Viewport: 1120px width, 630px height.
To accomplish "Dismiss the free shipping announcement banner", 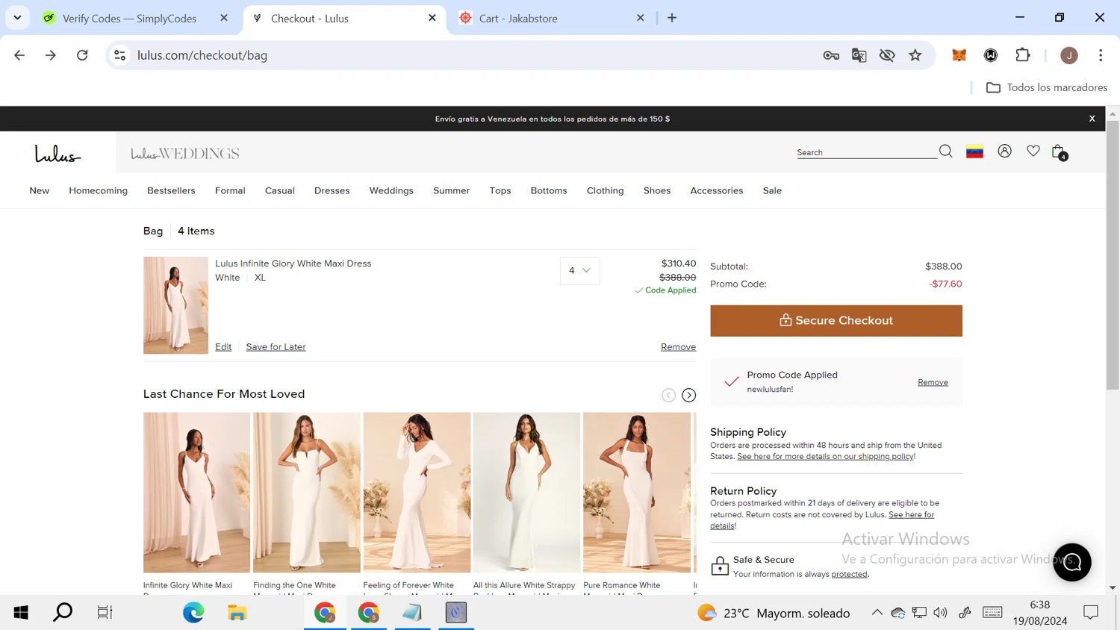I will point(1092,119).
